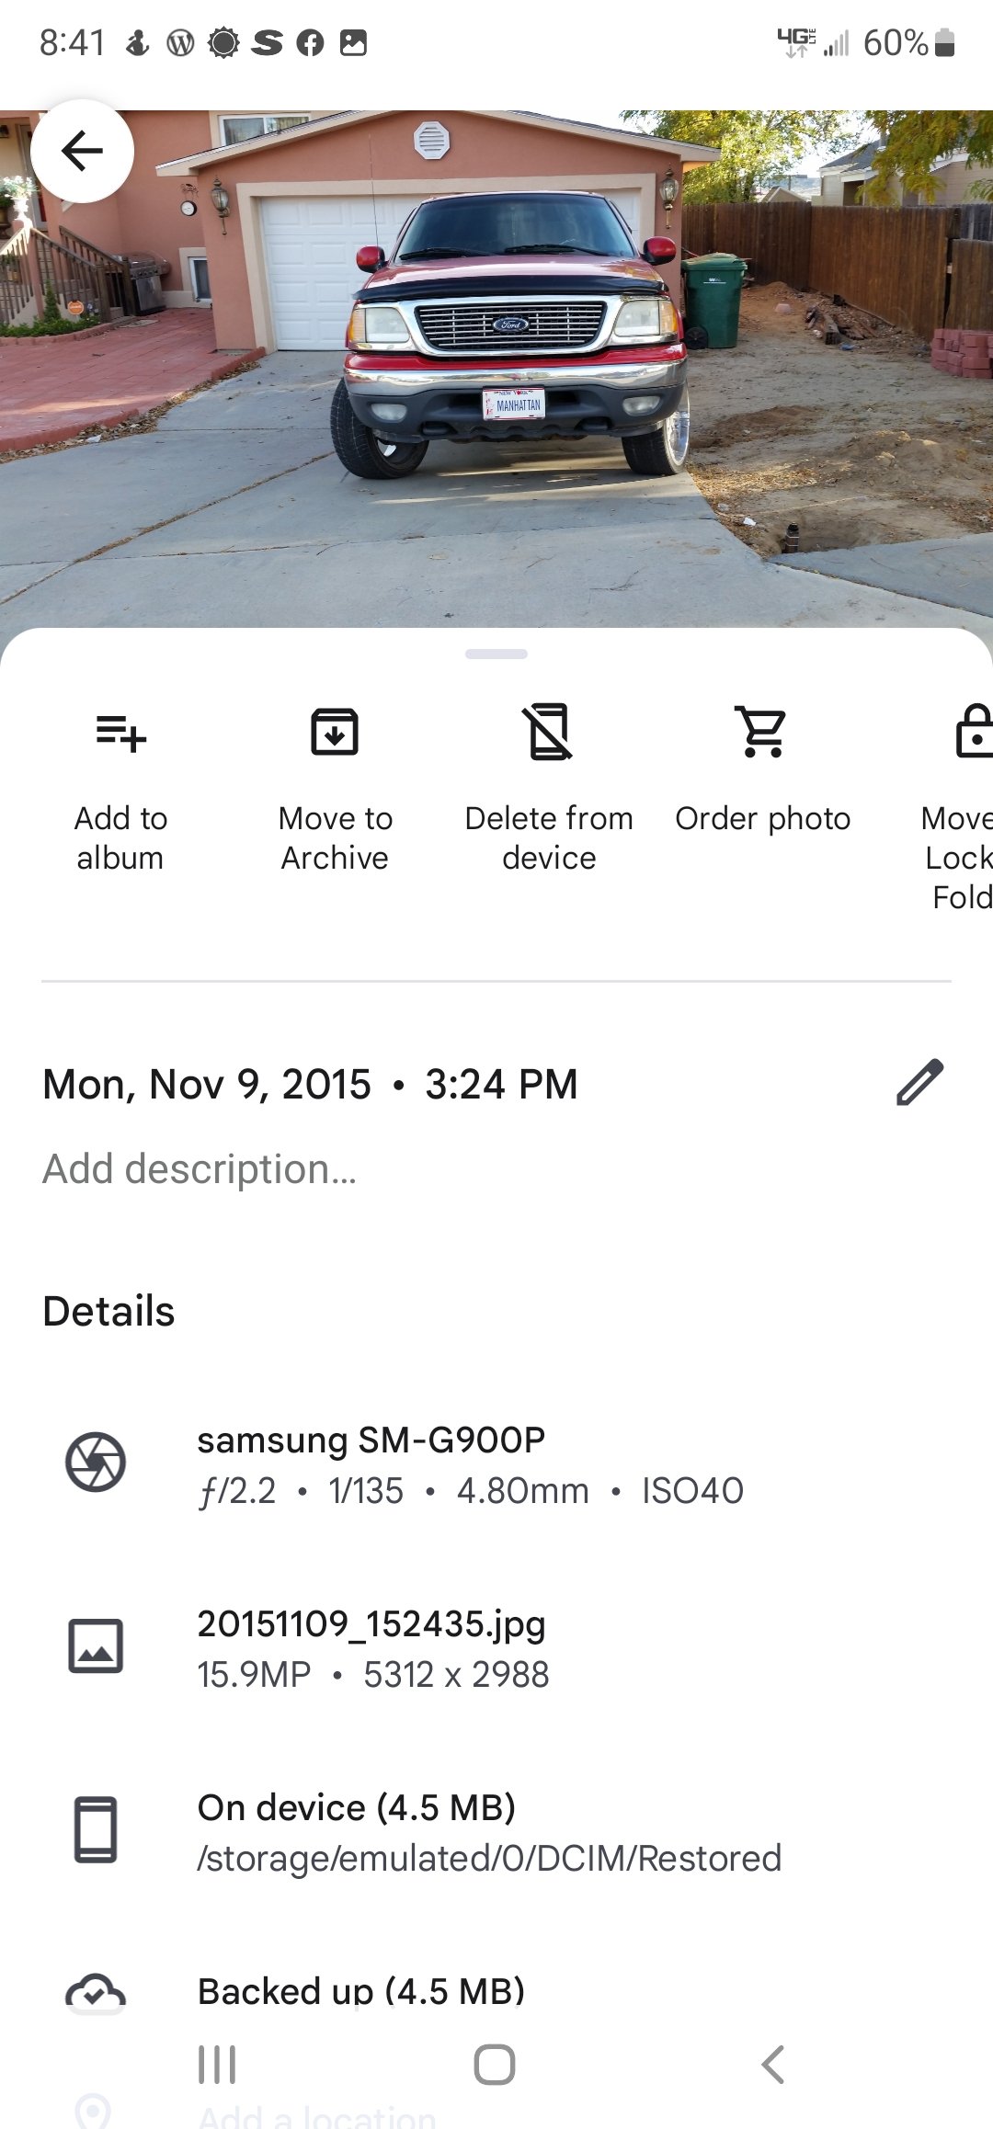Select the Mon, Nov 9, 2015 date text
The height and width of the screenshot is (2129, 993).
coord(207,1085)
